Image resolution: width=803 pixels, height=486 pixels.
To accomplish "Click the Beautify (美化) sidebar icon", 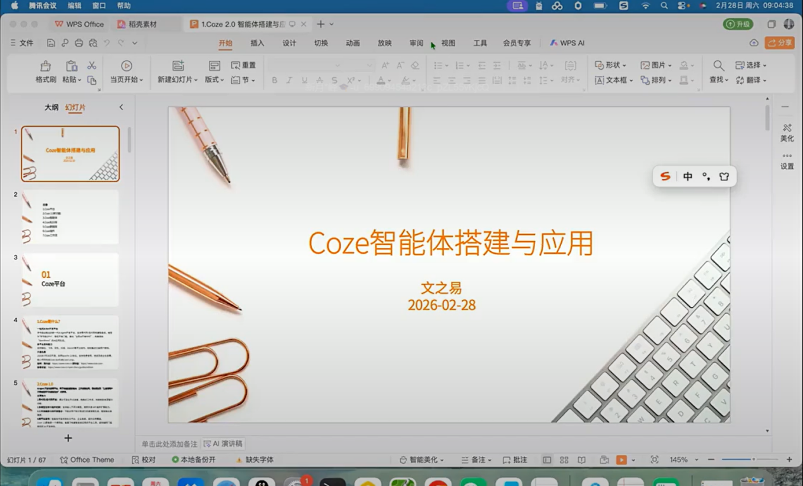I will 787,128.
